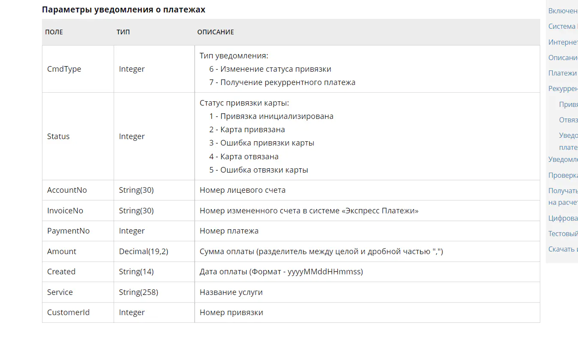The height and width of the screenshot is (337, 578).
Task: Click the "Параметры уведомления о платежах" heading
Action: tap(123, 9)
